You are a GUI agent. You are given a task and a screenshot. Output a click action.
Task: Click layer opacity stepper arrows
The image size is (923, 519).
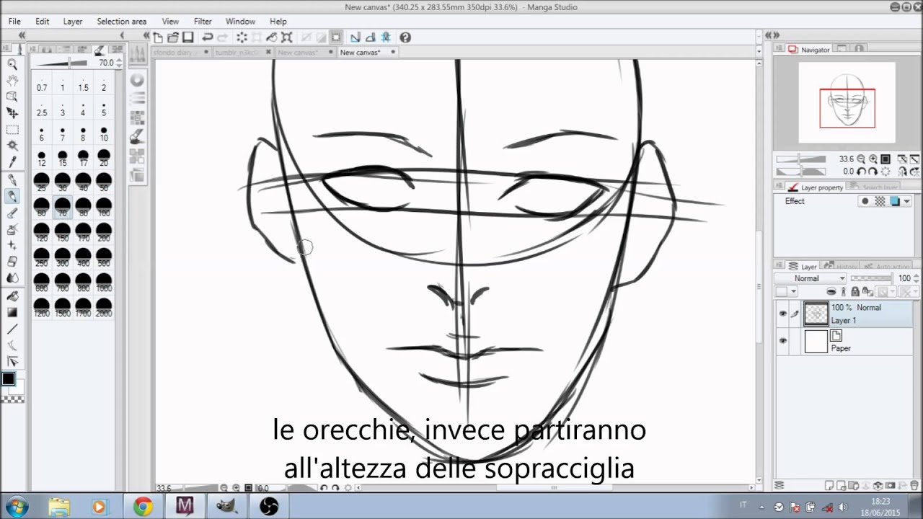pyautogui.click(x=917, y=278)
